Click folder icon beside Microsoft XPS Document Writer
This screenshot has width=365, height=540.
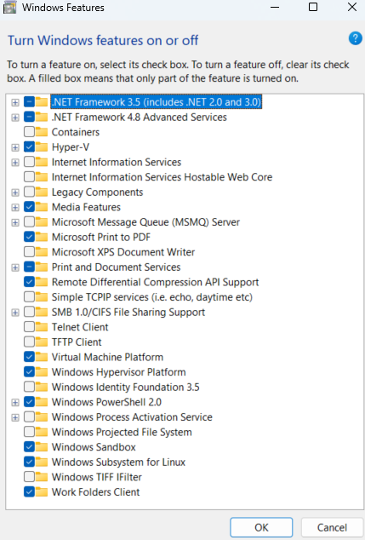[x=42, y=252]
